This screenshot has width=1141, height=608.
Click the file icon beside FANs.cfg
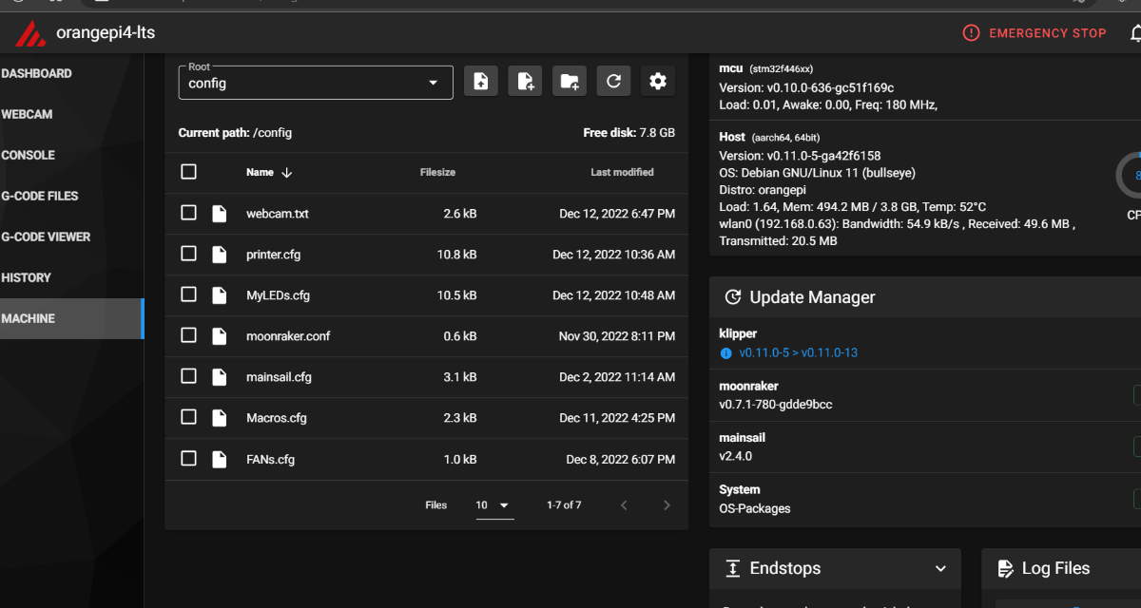pyautogui.click(x=220, y=460)
